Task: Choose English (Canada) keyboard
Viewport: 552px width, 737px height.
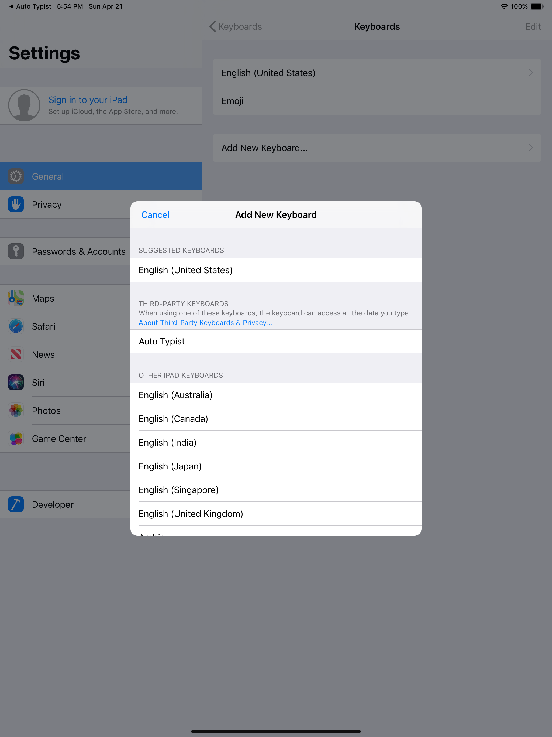Action: click(276, 418)
